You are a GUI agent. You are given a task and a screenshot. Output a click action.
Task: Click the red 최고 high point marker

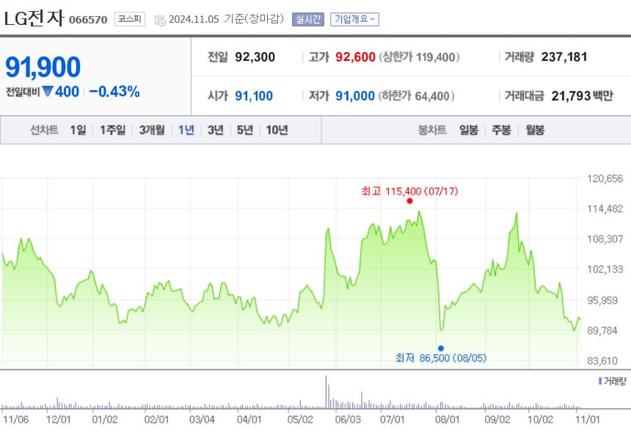click(x=409, y=201)
